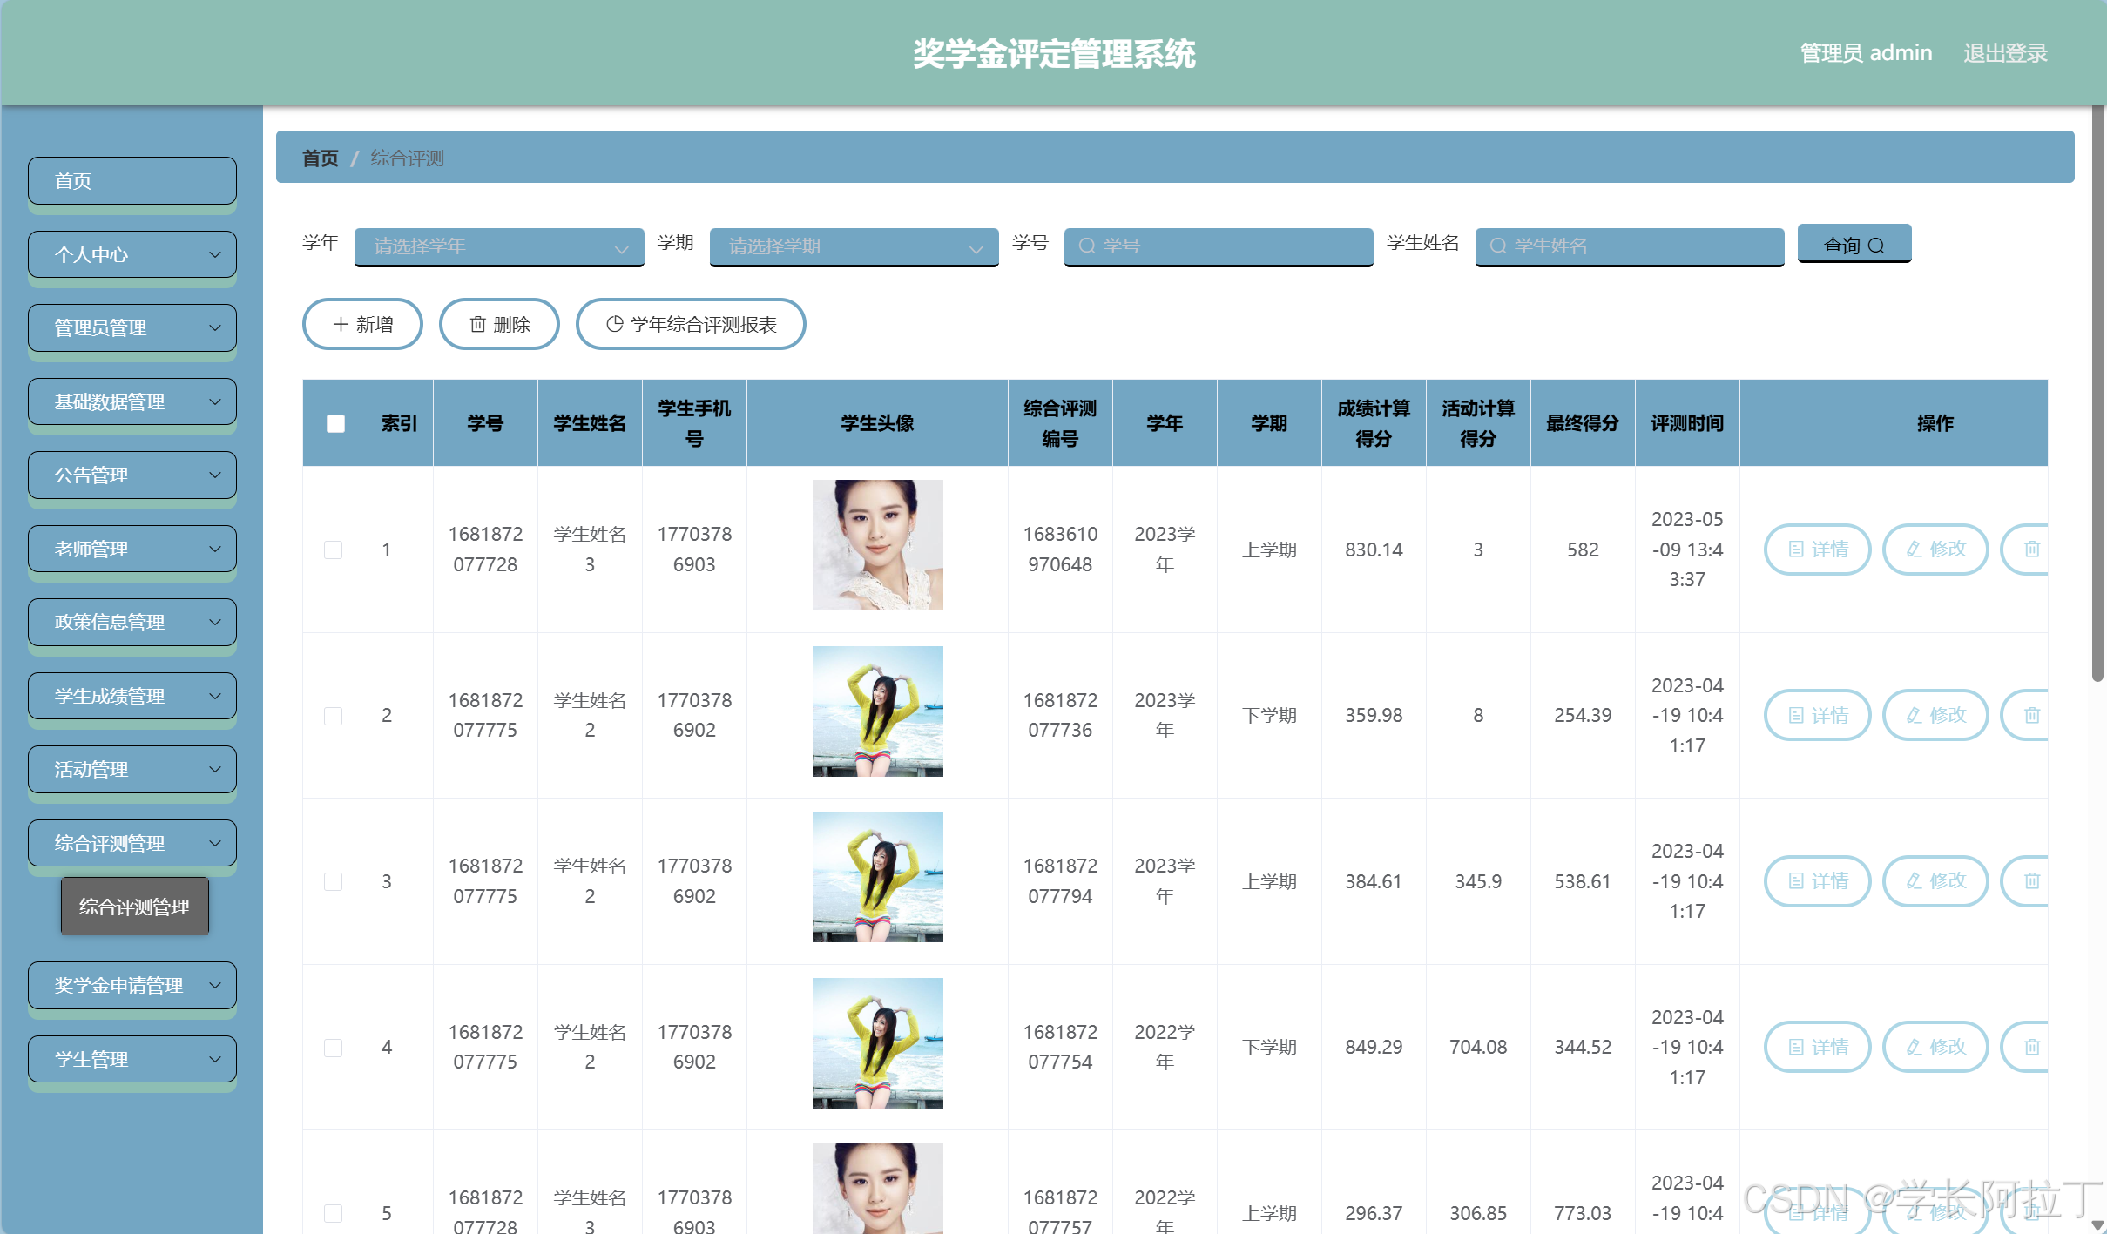Click the search icon inside 学号 field
The width and height of the screenshot is (2107, 1234).
(x=1085, y=246)
